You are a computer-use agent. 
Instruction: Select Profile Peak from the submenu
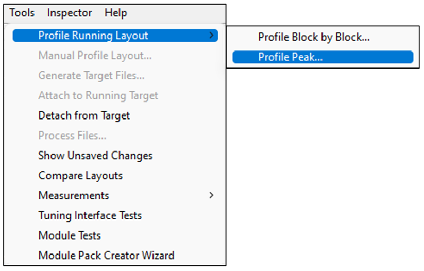coord(290,57)
